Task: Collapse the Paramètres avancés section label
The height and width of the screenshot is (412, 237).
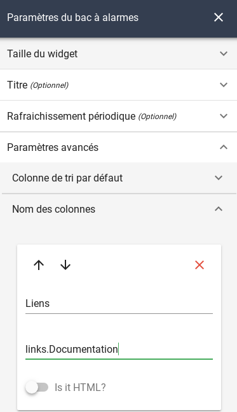Action: 53,147
